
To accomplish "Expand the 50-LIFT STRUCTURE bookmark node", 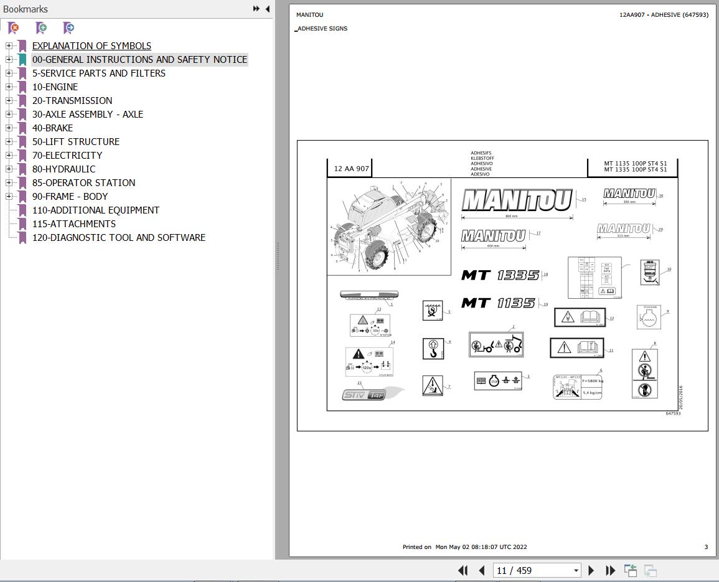I will coord(9,142).
